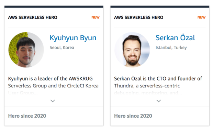Expand Kyuhyun Byun's bio with chevron
Screen dimensions: 213x129
[53, 101]
